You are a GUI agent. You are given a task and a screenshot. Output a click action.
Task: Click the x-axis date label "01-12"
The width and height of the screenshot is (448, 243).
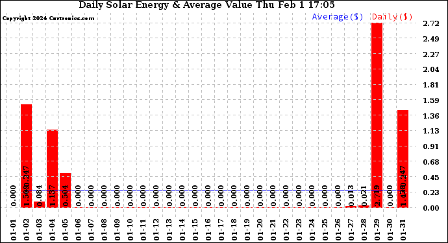[x=156, y=230]
